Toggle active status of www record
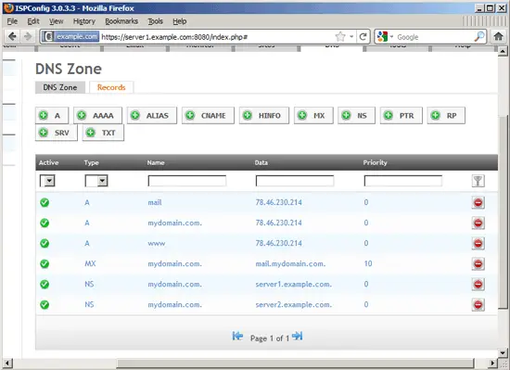510x370 pixels. click(x=45, y=243)
